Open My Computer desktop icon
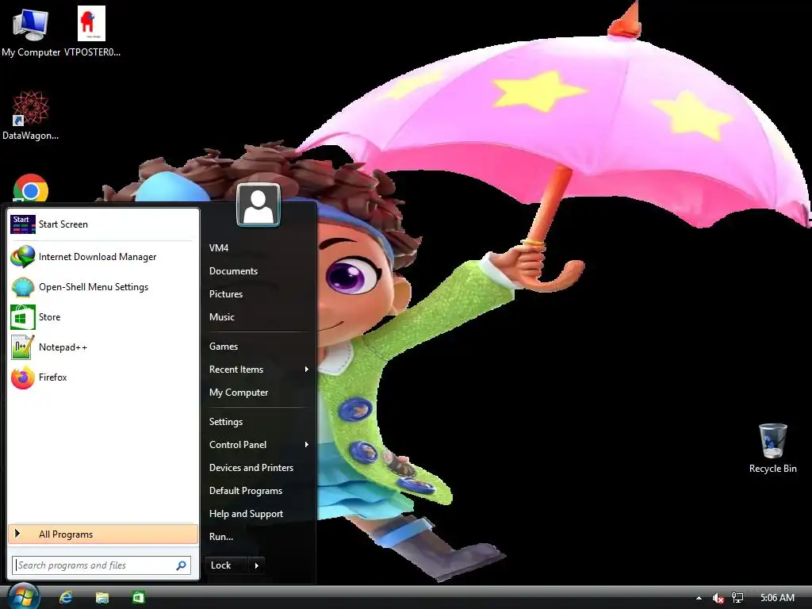 pos(31,25)
